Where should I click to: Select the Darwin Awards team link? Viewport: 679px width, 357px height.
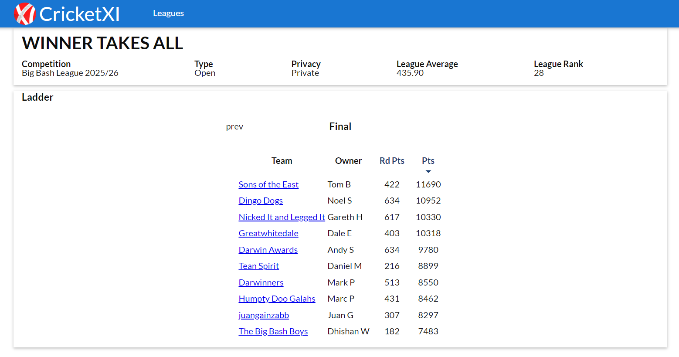point(268,250)
